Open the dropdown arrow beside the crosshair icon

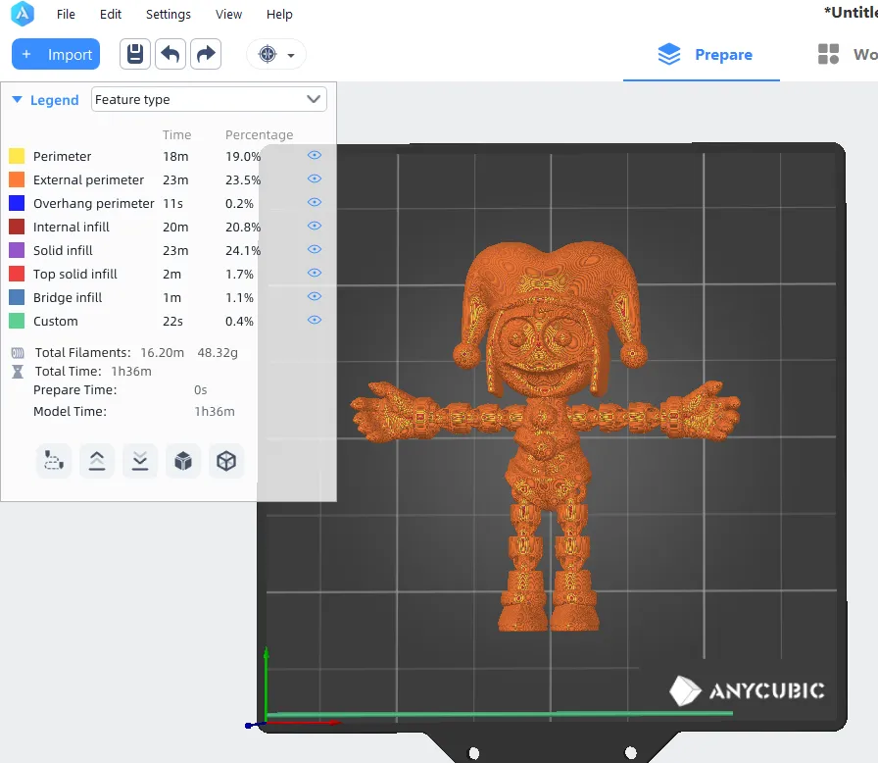click(291, 55)
